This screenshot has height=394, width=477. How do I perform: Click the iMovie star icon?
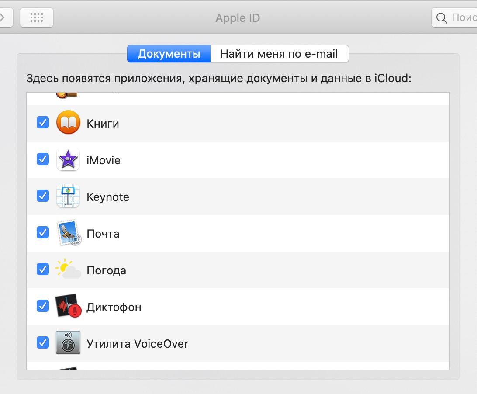coord(68,159)
